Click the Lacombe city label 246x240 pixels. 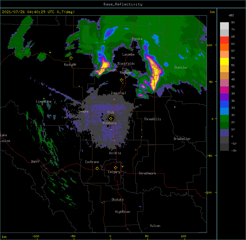click(128, 54)
